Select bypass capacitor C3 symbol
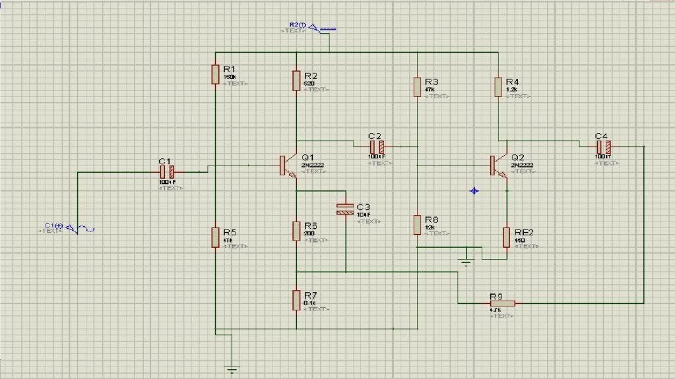This screenshot has width=675, height=379. [x=345, y=210]
